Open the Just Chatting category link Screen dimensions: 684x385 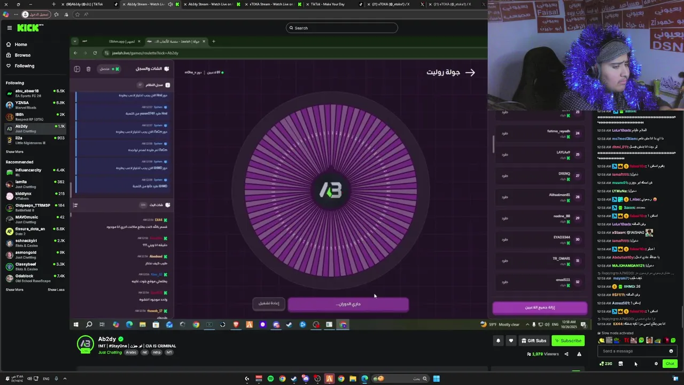(110, 352)
